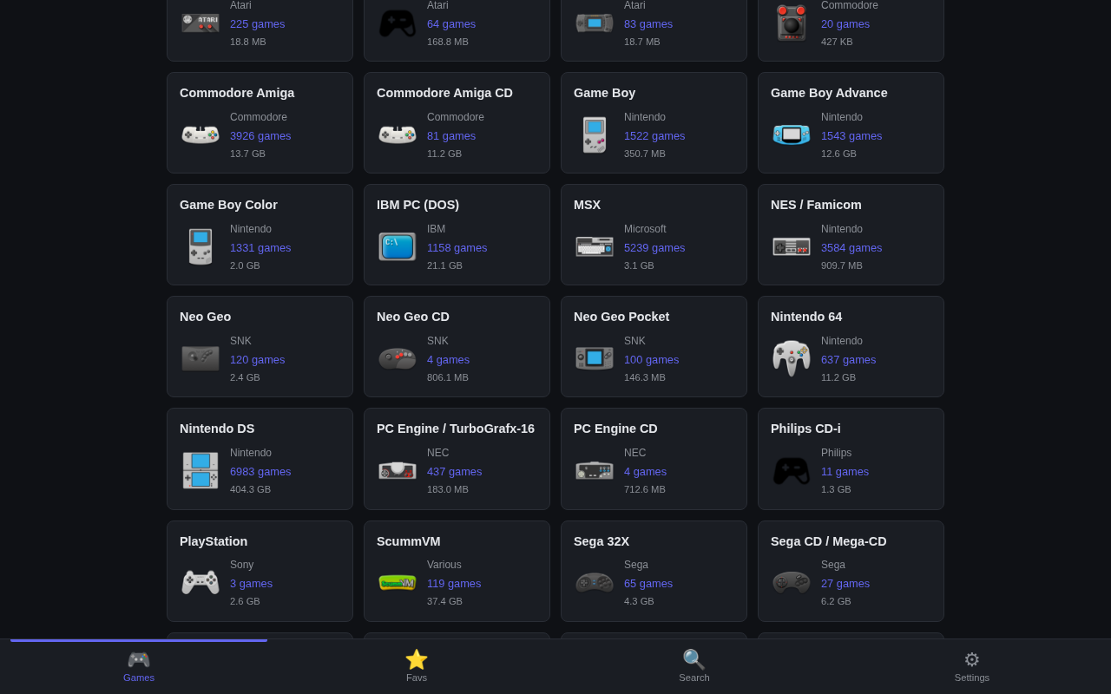
Task: Click the Neo Geo arcade stick icon
Action: pyautogui.click(x=201, y=357)
